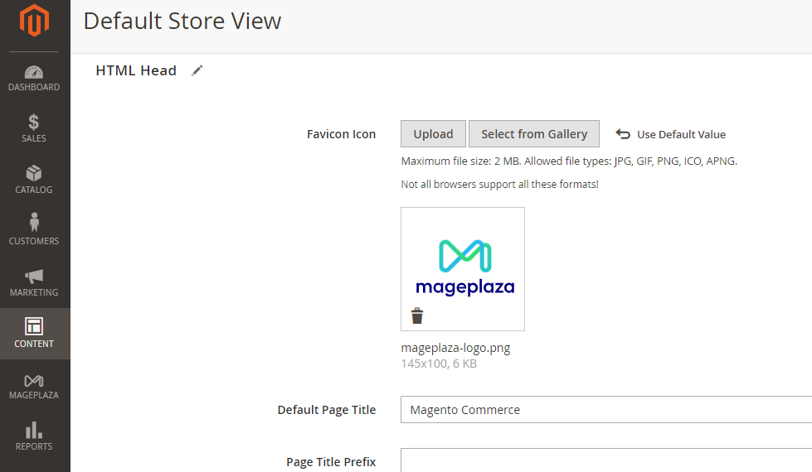Image resolution: width=812 pixels, height=472 pixels.
Task: Click the Default Store View title
Action: click(x=182, y=22)
